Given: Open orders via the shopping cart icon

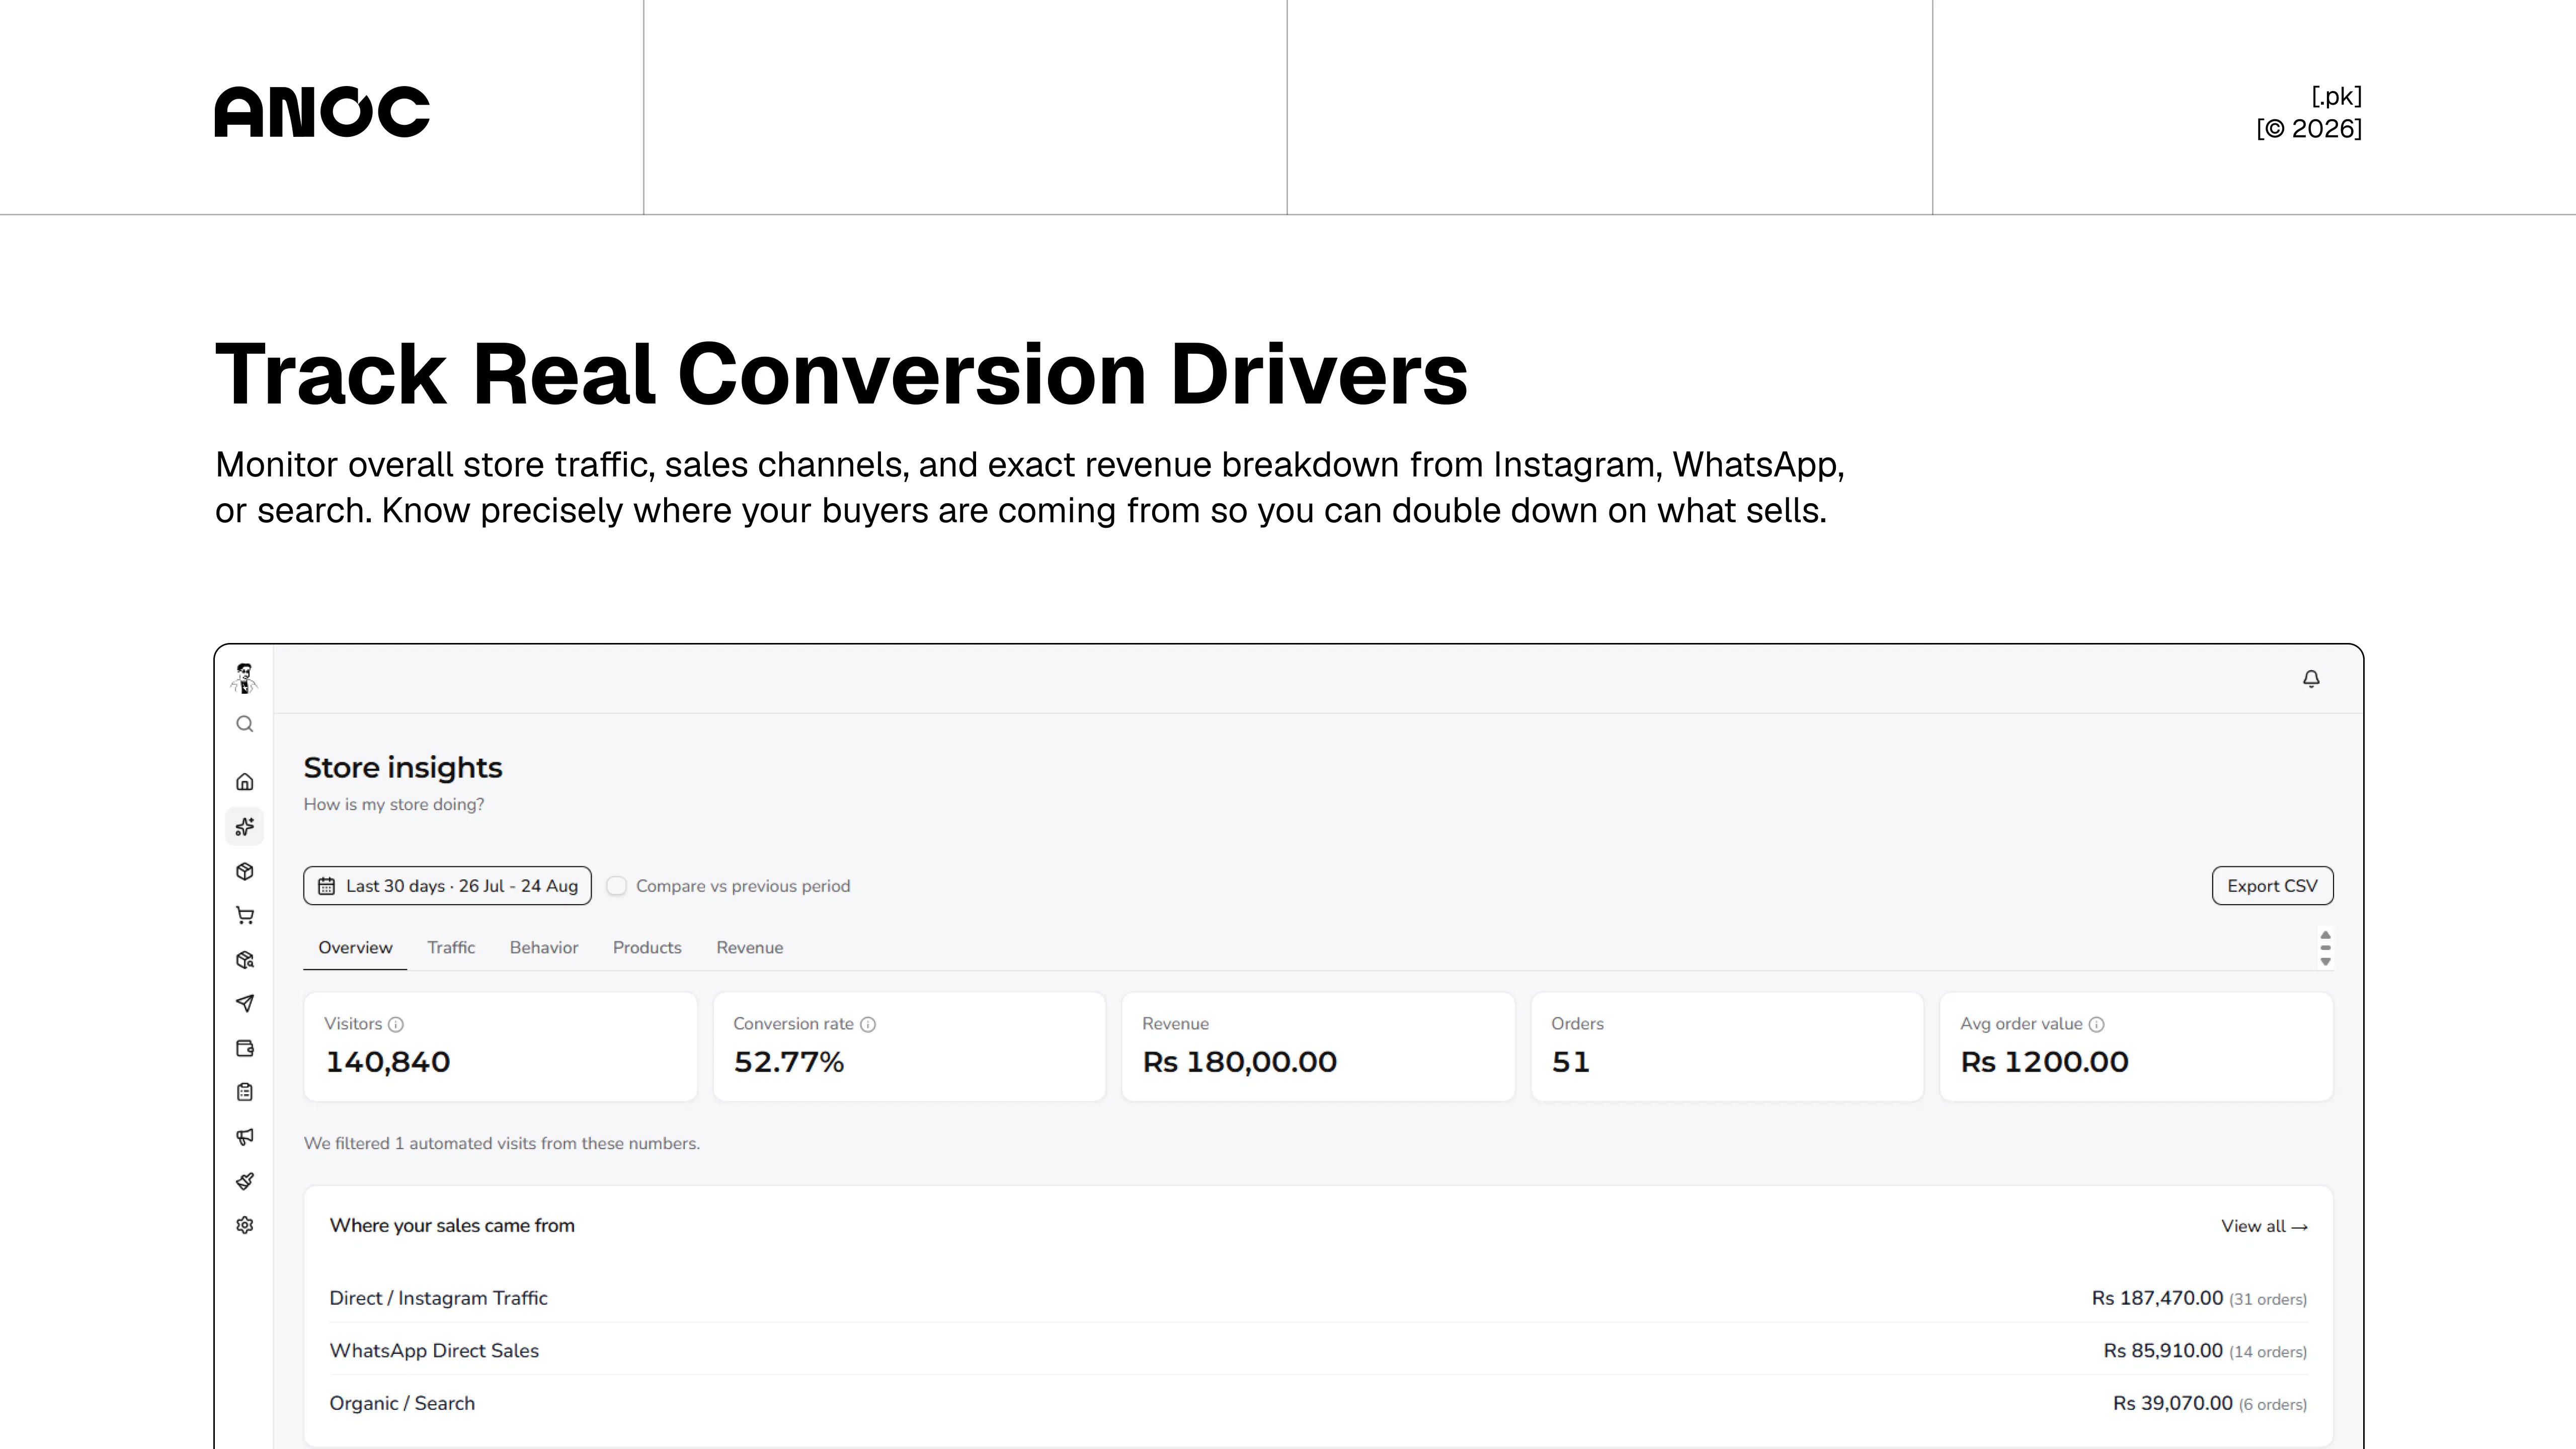Looking at the screenshot, I should pos(245,915).
